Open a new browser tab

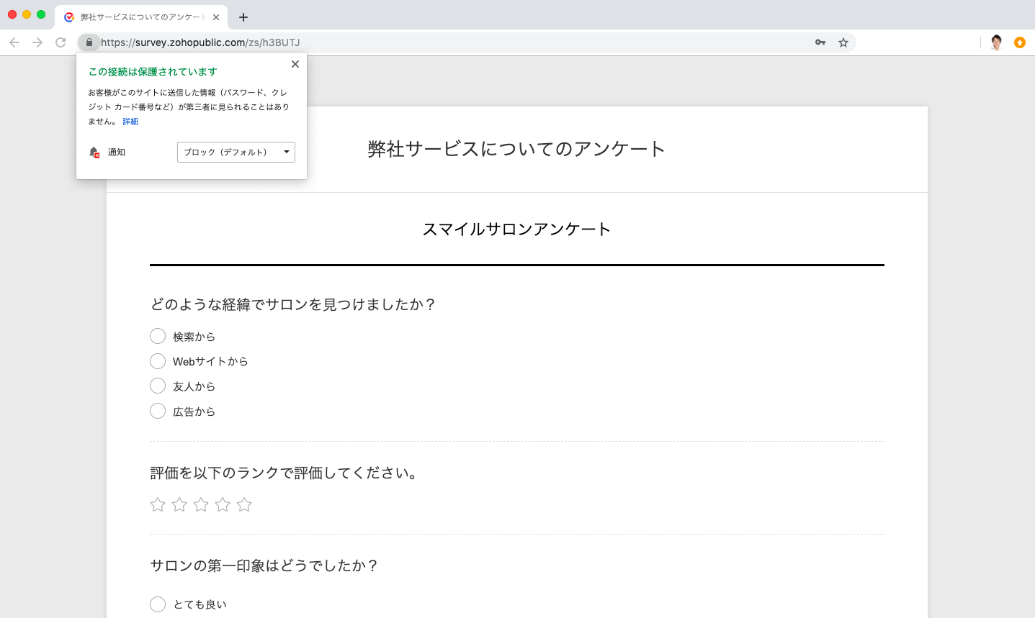[243, 17]
